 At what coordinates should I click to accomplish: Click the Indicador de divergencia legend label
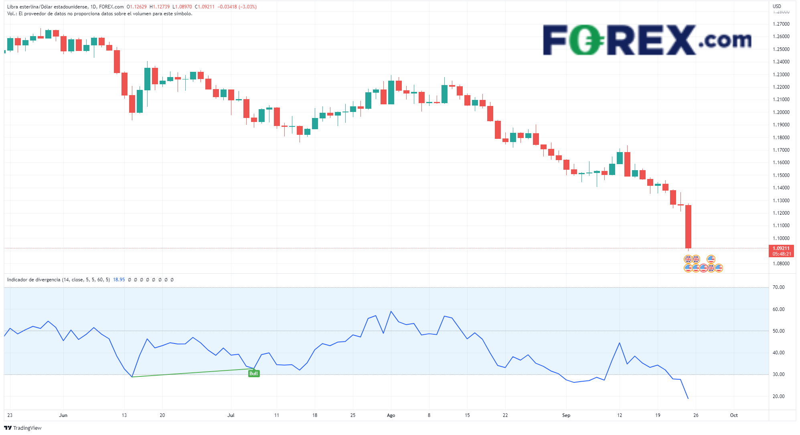59,280
